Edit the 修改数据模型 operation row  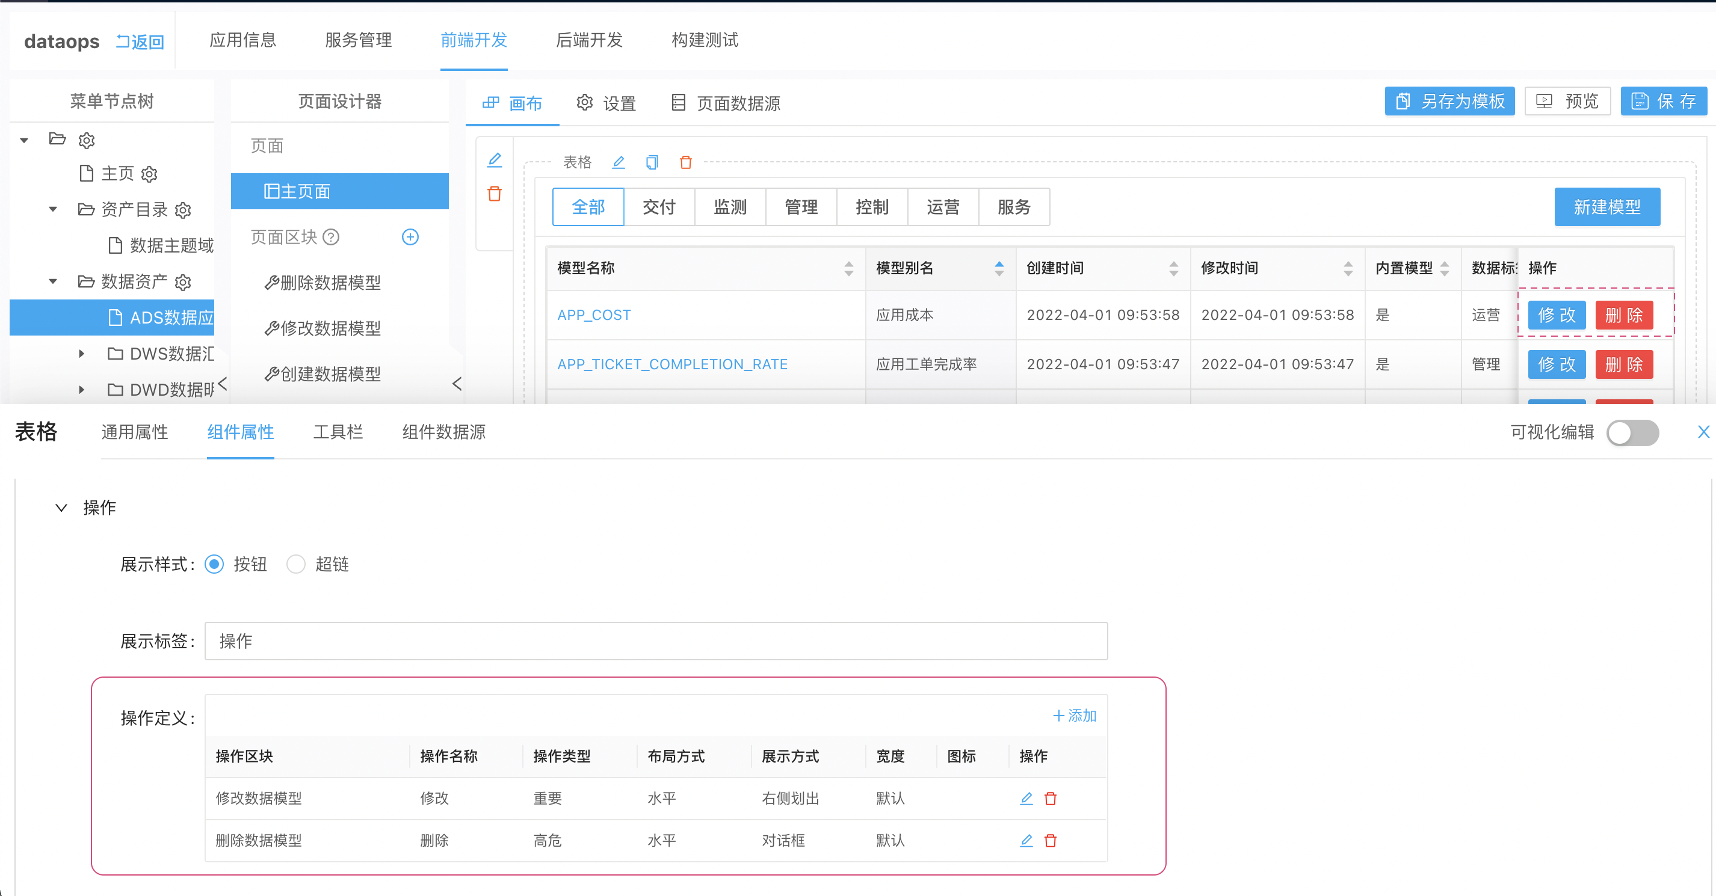point(1026,798)
